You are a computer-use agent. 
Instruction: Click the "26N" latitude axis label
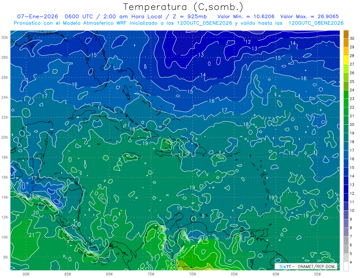tap(4, 77)
